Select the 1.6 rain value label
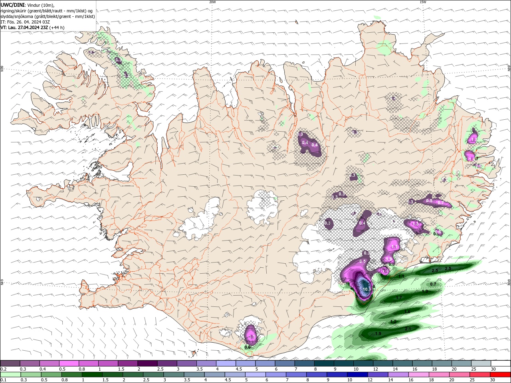The width and height of the screenshot is (511, 383). [x=407, y=312]
